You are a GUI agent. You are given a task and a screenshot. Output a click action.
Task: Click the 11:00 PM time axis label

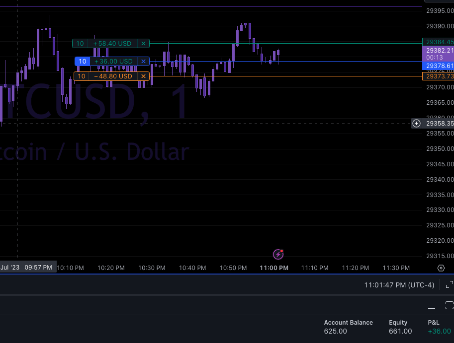click(x=274, y=268)
